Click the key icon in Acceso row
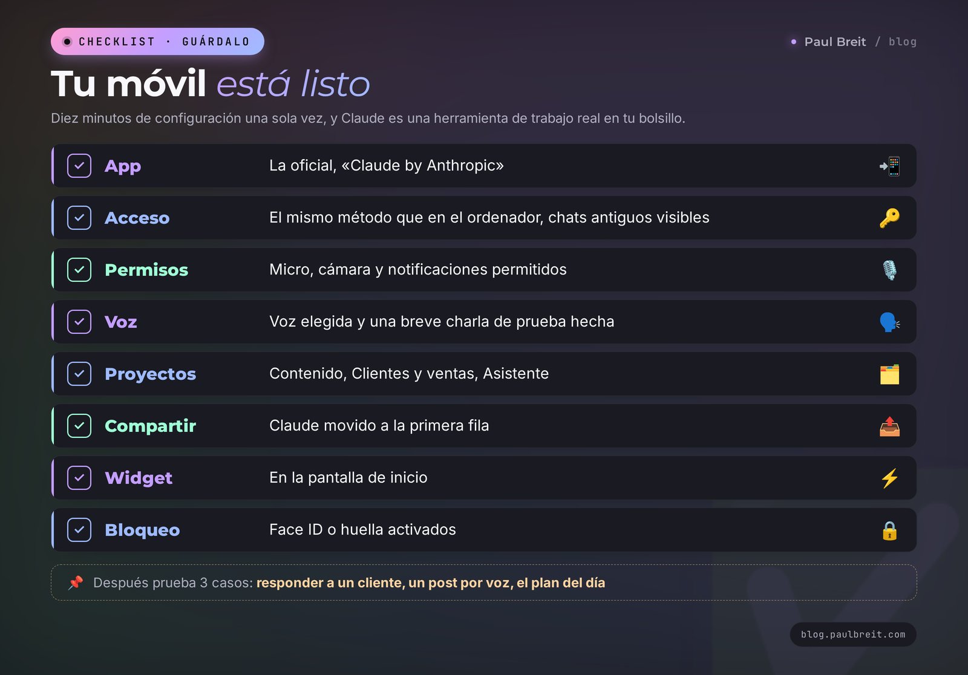Image resolution: width=968 pixels, height=675 pixels. click(x=889, y=218)
